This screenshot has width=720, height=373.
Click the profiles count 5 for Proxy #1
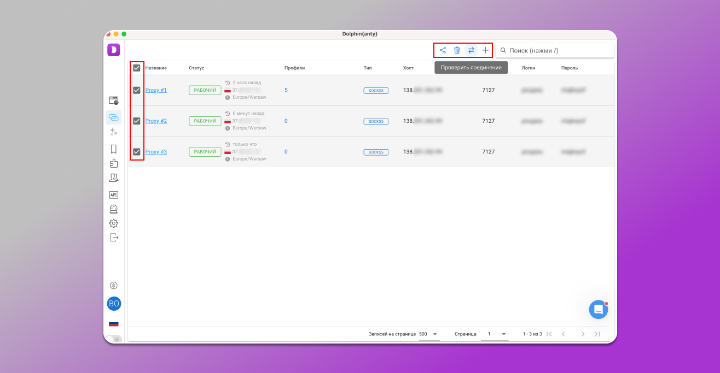tap(286, 90)
